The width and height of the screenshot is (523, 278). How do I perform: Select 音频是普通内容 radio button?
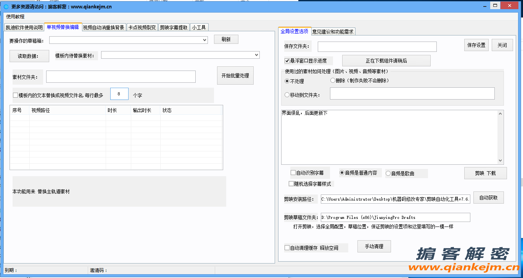click(x=342, y=173)
